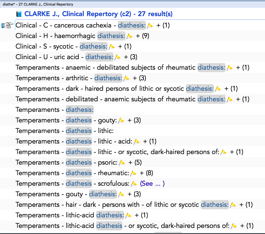Select Temperaments - diathesis - lithic - acid rubric
The image size is (265, 234).
(x=74, y=141)
